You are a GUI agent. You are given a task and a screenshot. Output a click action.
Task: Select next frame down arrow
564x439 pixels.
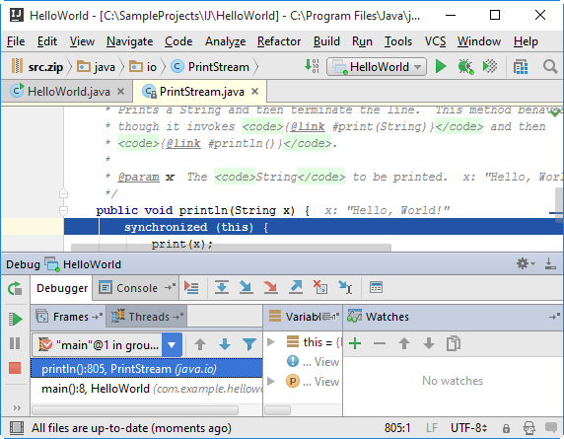click(x=225, y=344)
